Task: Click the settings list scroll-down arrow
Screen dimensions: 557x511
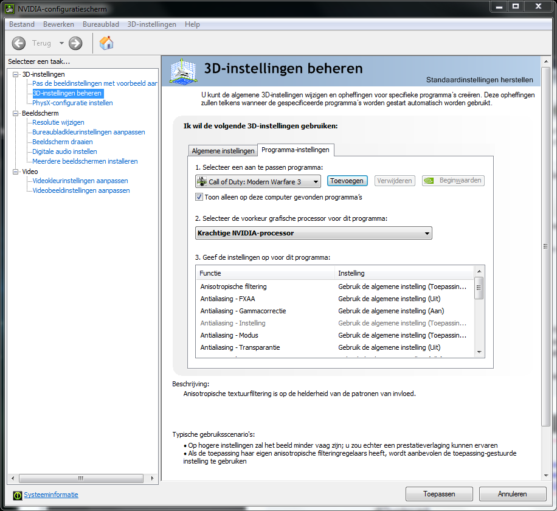Action: [479, 352]
